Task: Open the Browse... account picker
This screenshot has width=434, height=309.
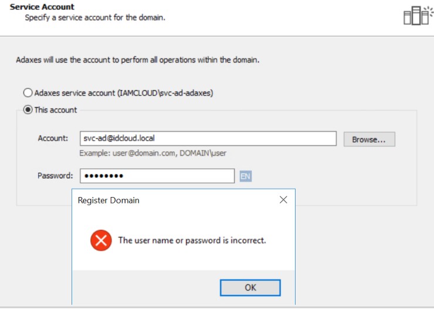Action: pyautogui.click(x=369, y=139)
